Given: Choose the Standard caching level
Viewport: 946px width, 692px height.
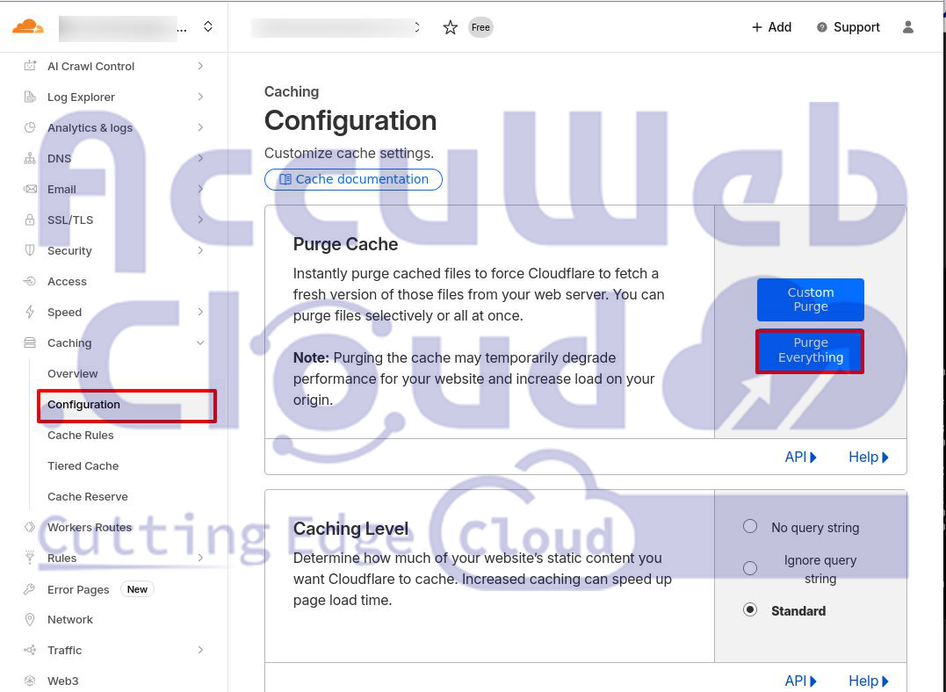Looking at the screenshot, I should coord(750,610).
